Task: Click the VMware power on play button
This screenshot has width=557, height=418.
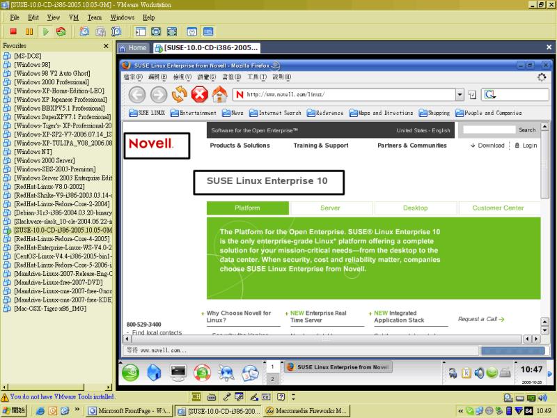Action: click(x=45, y=31)
